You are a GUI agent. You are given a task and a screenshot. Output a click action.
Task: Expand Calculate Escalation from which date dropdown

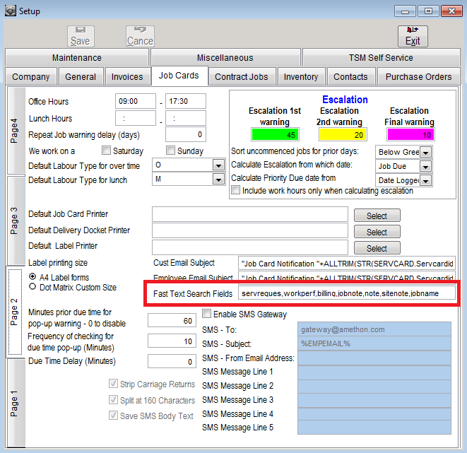pyautogui.click(x=425, y=166)
